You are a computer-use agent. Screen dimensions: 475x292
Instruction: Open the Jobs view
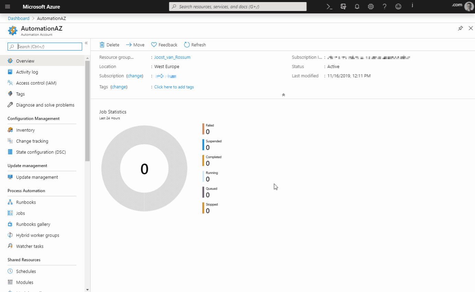[x=20, y=213]
